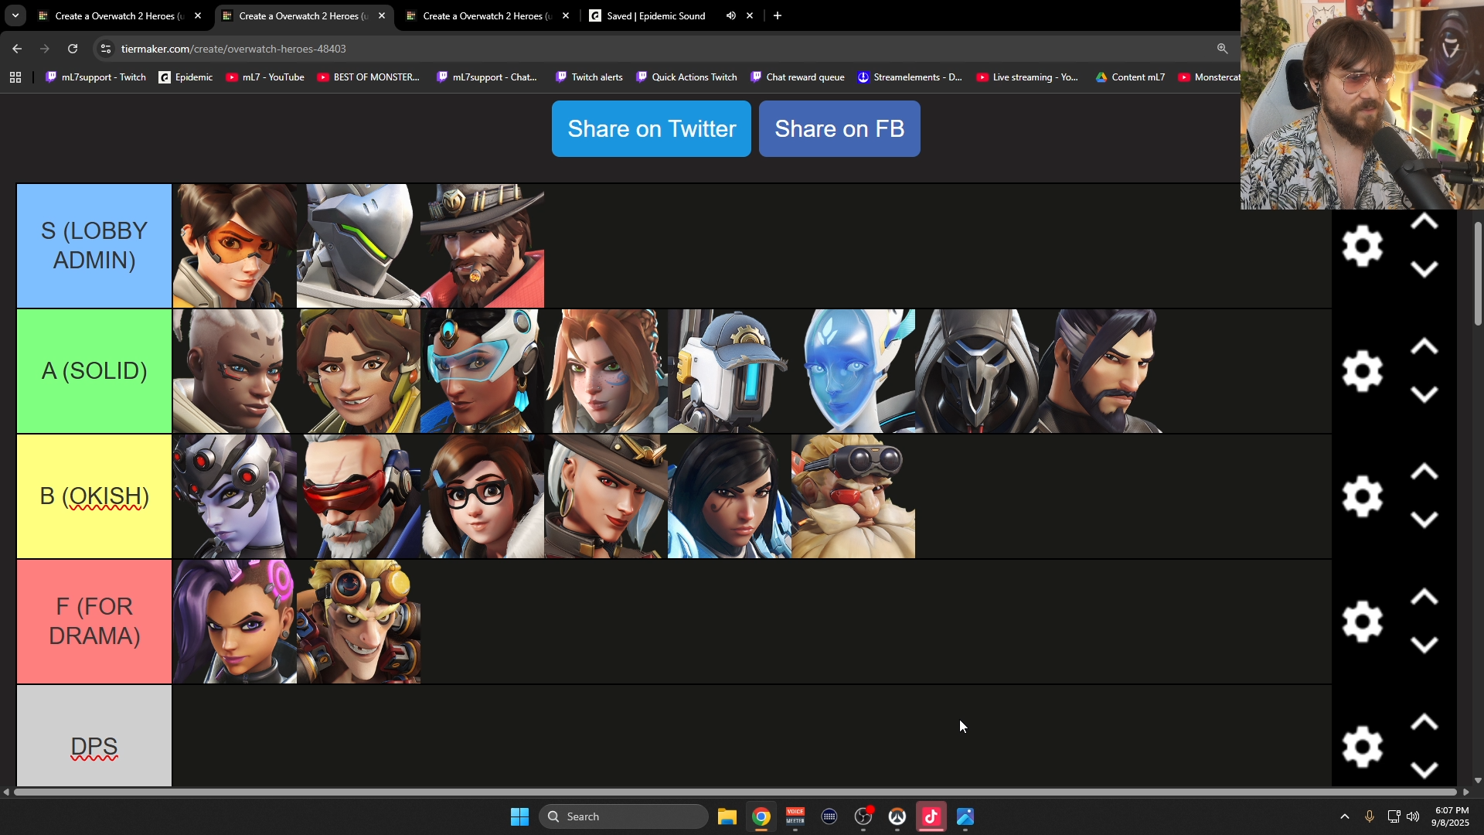The height and width of the screenshot is (835, 1484).
Task: Open File Explorer from taskbar
Action: click(727, 816)
